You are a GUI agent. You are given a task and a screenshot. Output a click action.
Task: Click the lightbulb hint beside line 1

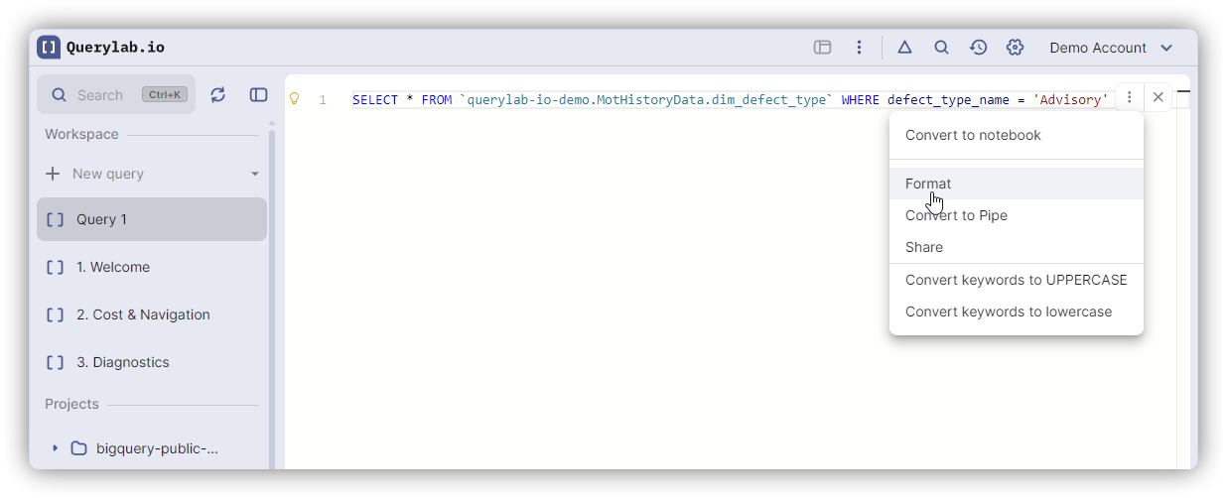294,99
